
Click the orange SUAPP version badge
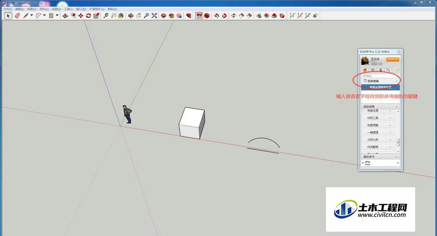[393, 59]
